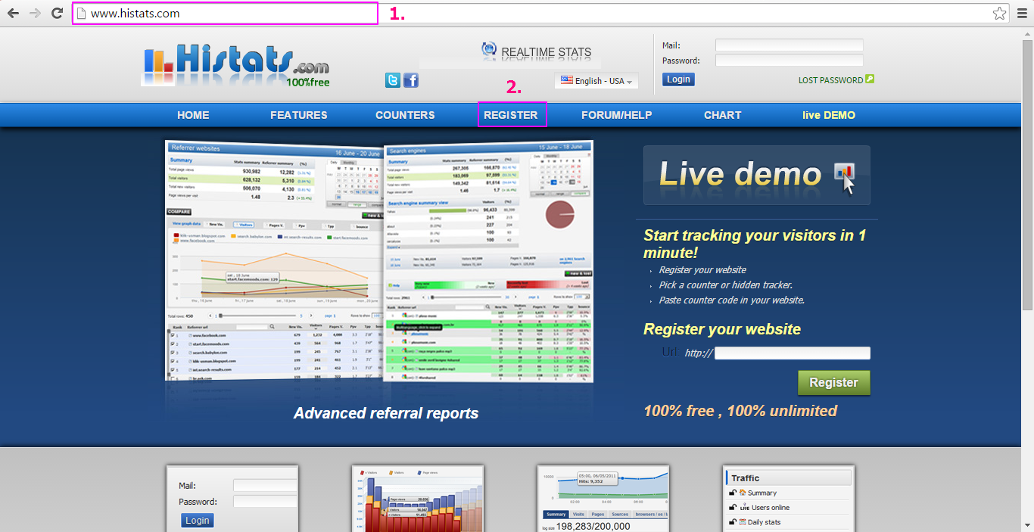Image resolution: width=1034 pixels, height=532 pixels.
Task: Click the Live demo banner
Action: [x=756, y=175]
